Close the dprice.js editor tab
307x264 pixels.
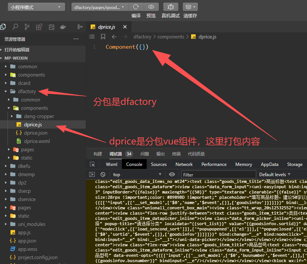click(125, 27)
